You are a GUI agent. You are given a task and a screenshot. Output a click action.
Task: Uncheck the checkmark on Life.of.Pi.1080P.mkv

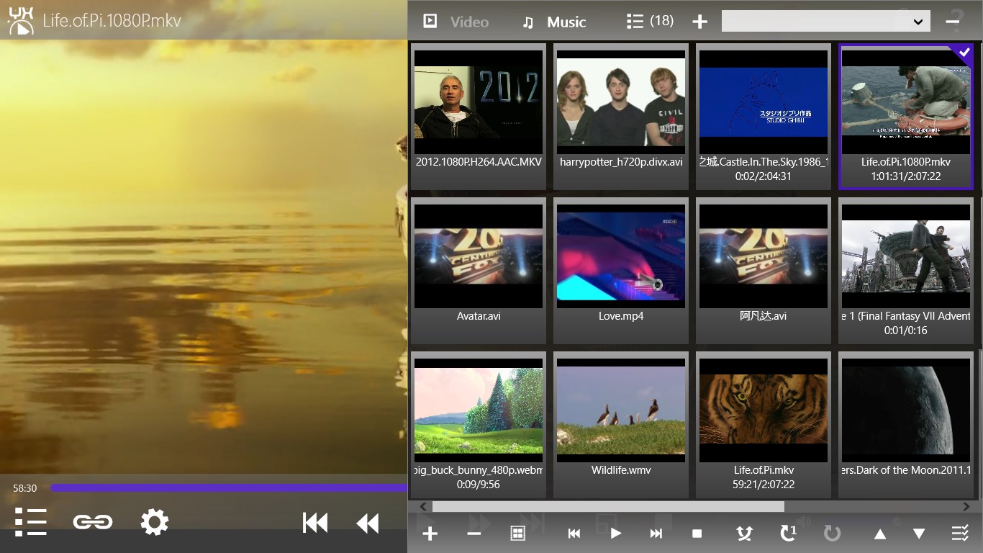(x=964, y=52)
